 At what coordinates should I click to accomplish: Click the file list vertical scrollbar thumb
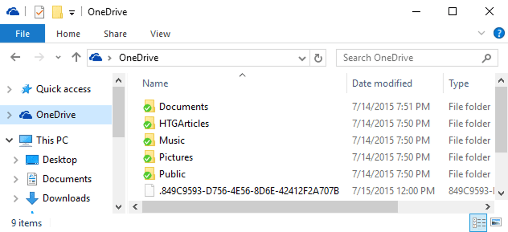coord(501,120)
